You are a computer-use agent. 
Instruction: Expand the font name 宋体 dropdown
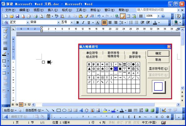(58, 22)
